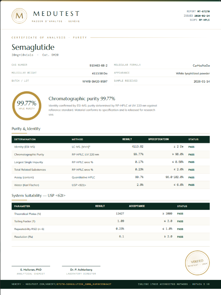
Task: Select the Chromatographic Purity table row
Action: click(111, 154)
